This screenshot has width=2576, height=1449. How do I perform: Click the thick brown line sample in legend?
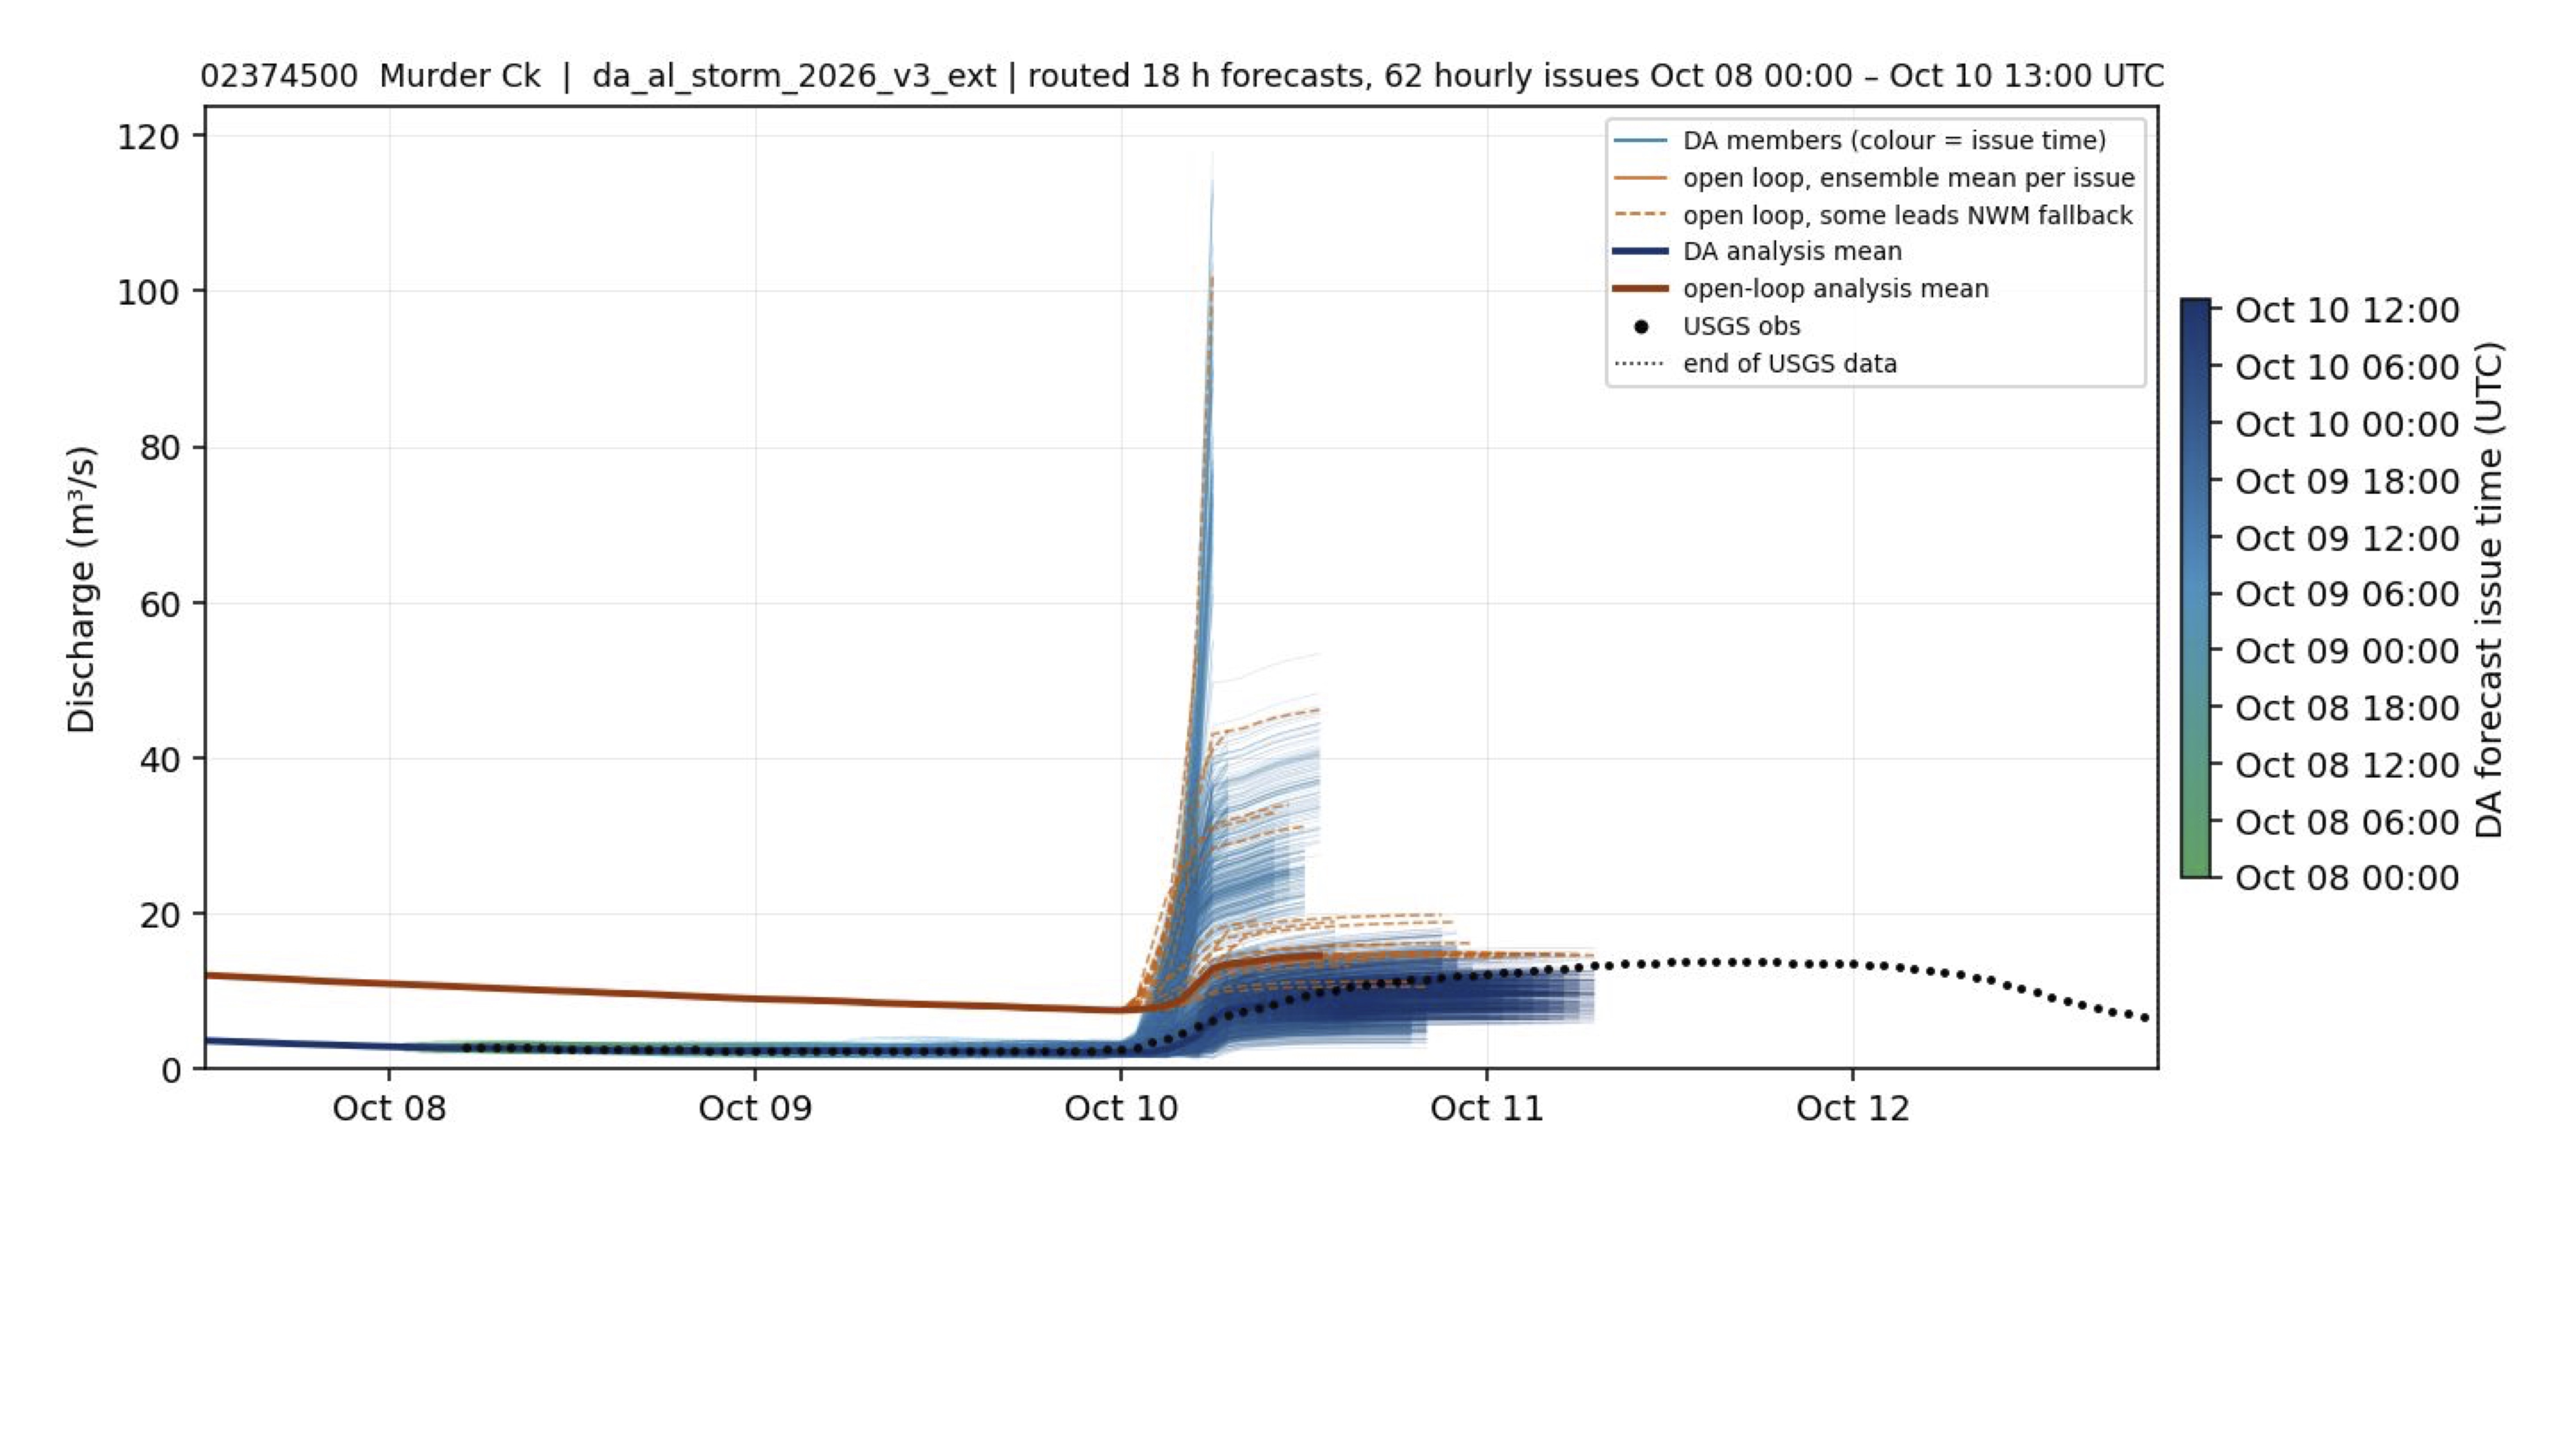click(x=1641, y=289)
